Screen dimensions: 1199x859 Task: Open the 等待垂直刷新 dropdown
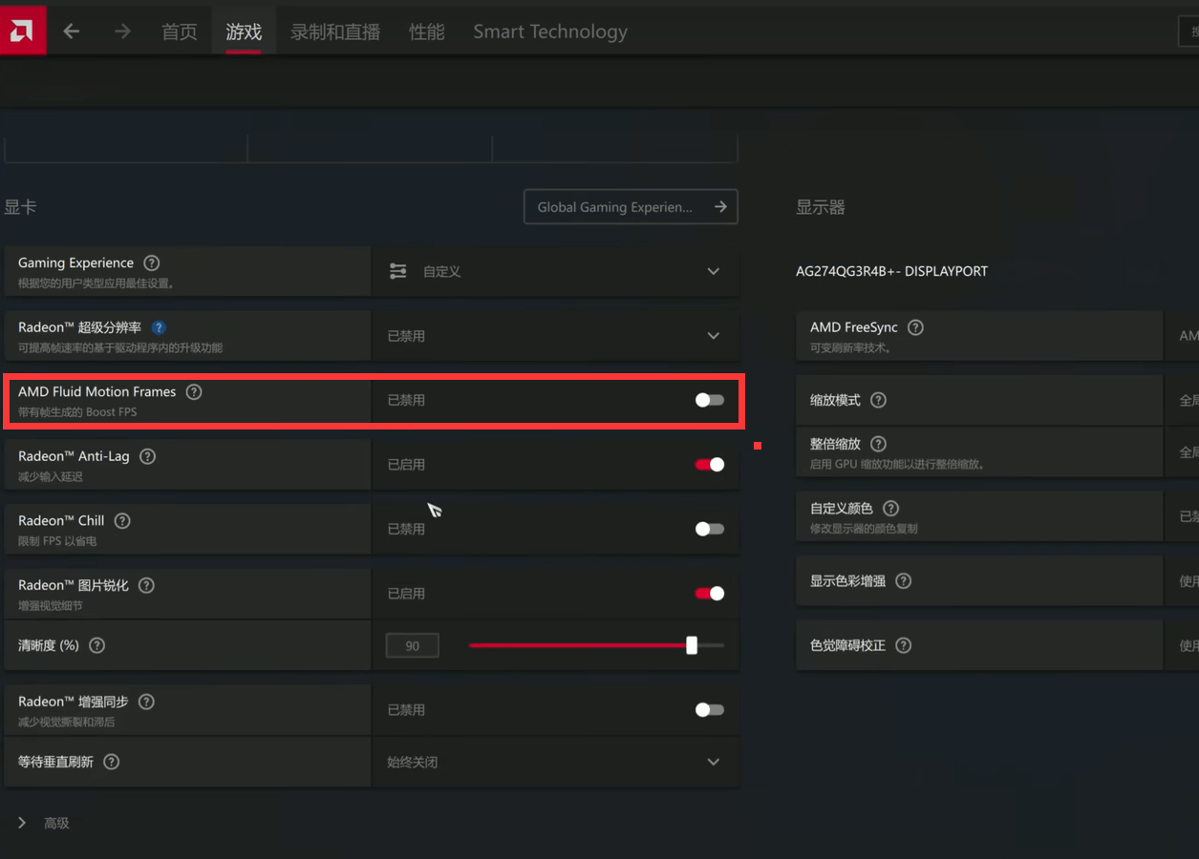tap(713, 762)
